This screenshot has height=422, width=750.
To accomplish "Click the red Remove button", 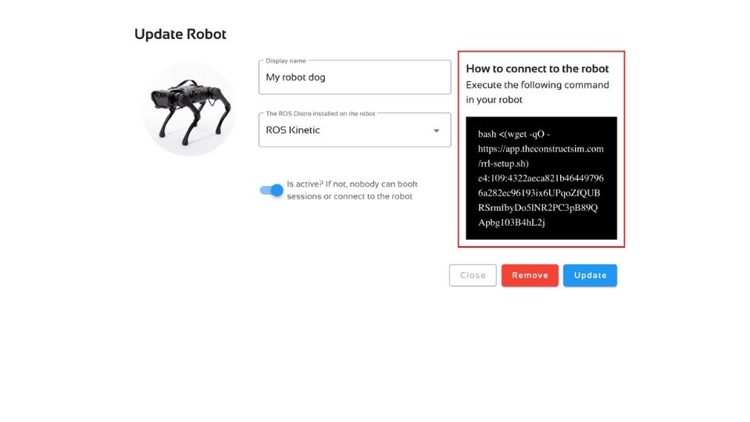I will click(530, 276).
